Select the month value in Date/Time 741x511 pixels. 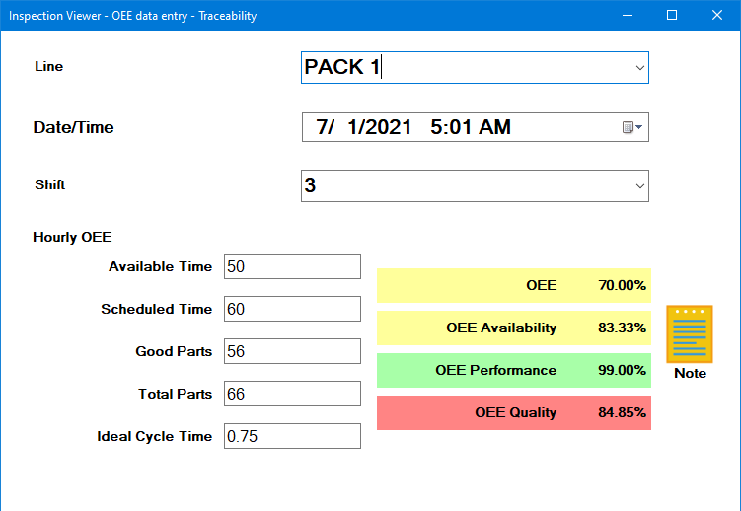point(324,127)
